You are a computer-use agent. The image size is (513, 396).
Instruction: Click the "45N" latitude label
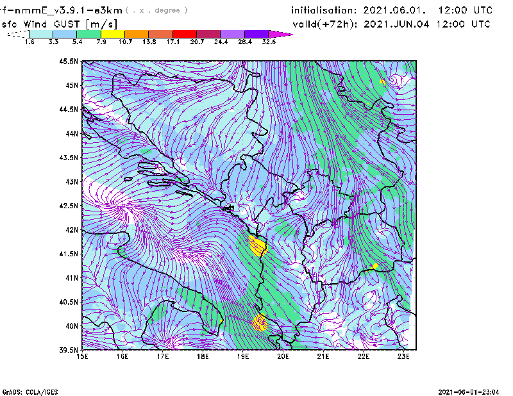click(x=72, y=85)
